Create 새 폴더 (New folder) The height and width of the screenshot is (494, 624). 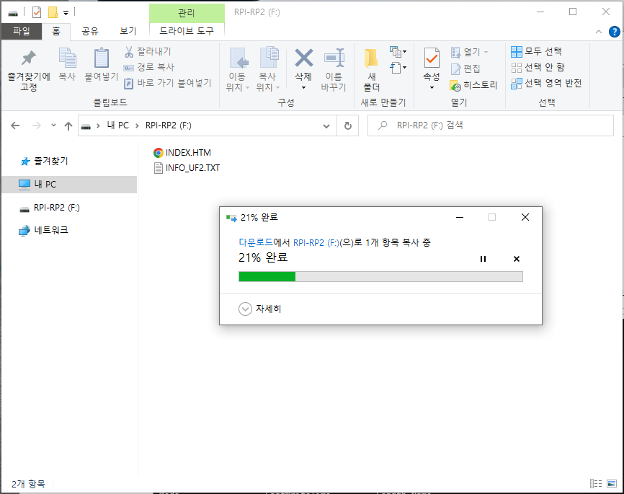(x=372, y=70)
